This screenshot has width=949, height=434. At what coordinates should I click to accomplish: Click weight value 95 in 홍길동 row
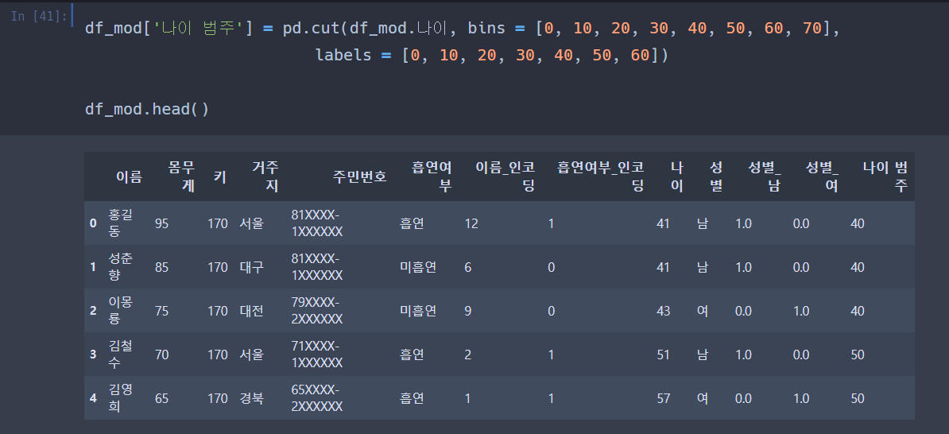point(161,223)
